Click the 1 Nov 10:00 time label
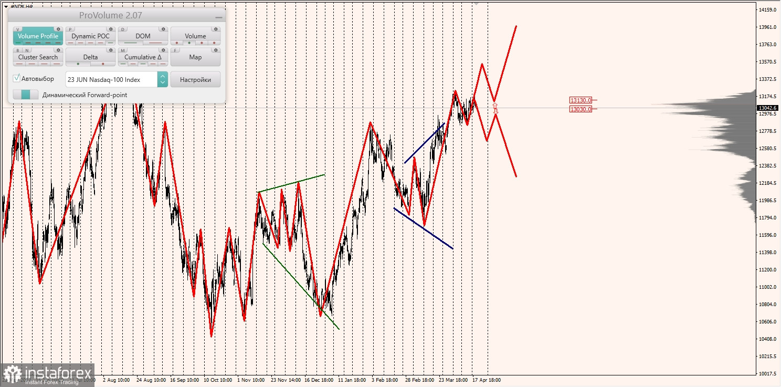The image size is (781, 387). point(251,379)
